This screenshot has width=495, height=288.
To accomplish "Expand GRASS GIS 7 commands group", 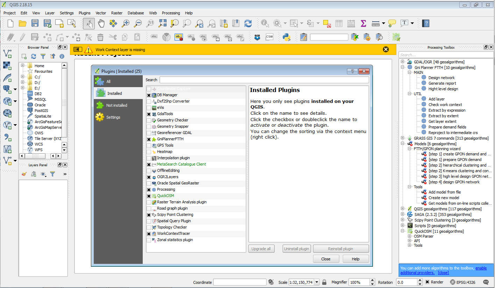I will point(403,138).
